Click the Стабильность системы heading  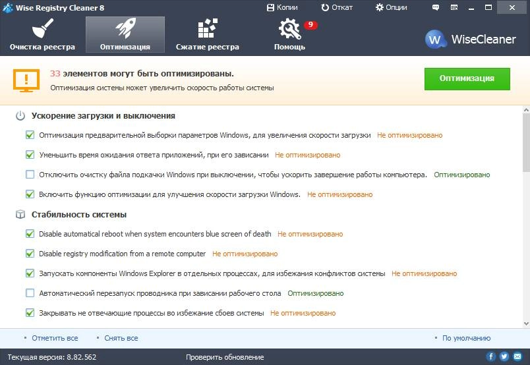coord(79,215)
